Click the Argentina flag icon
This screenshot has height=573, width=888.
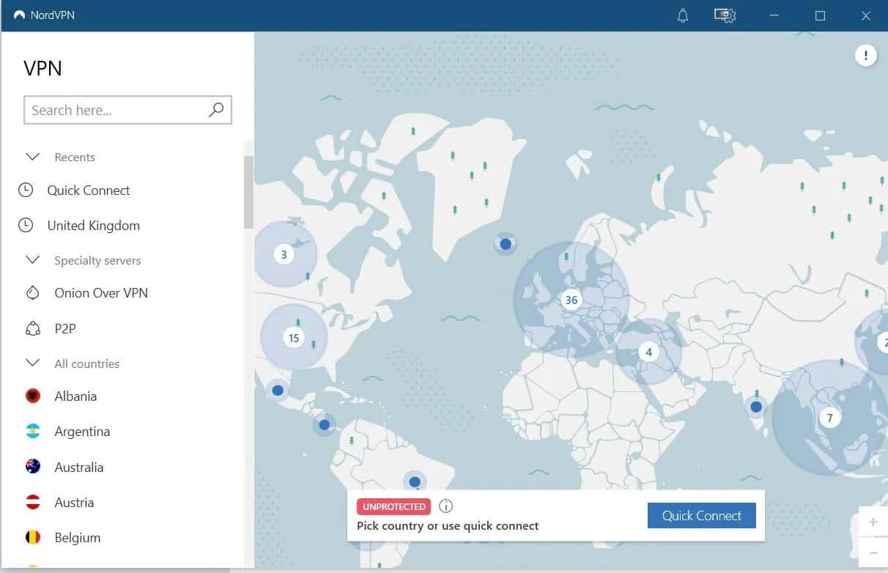pyautogui.click(x=33, y=432)
